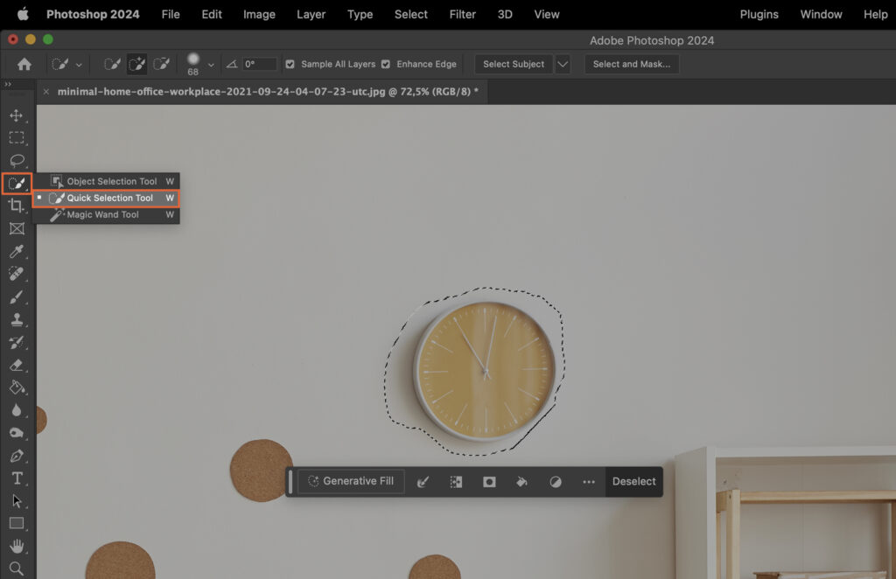Open the Select Subject dropdown arrow
The width and height of the screenshot is (896, 579).
563,63
